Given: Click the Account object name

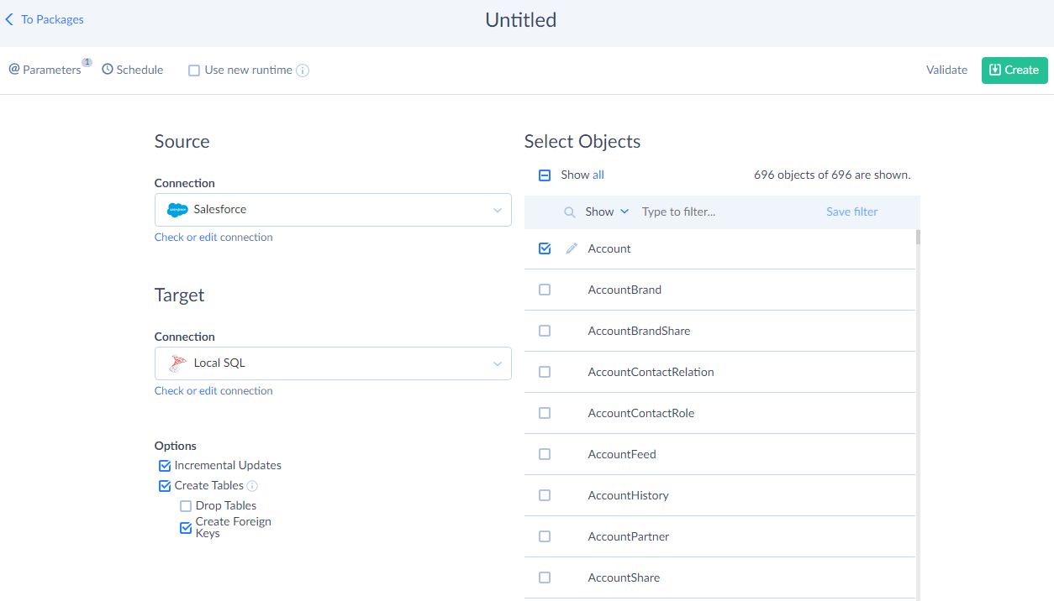Looking at the screenshot, I should 609,248.
